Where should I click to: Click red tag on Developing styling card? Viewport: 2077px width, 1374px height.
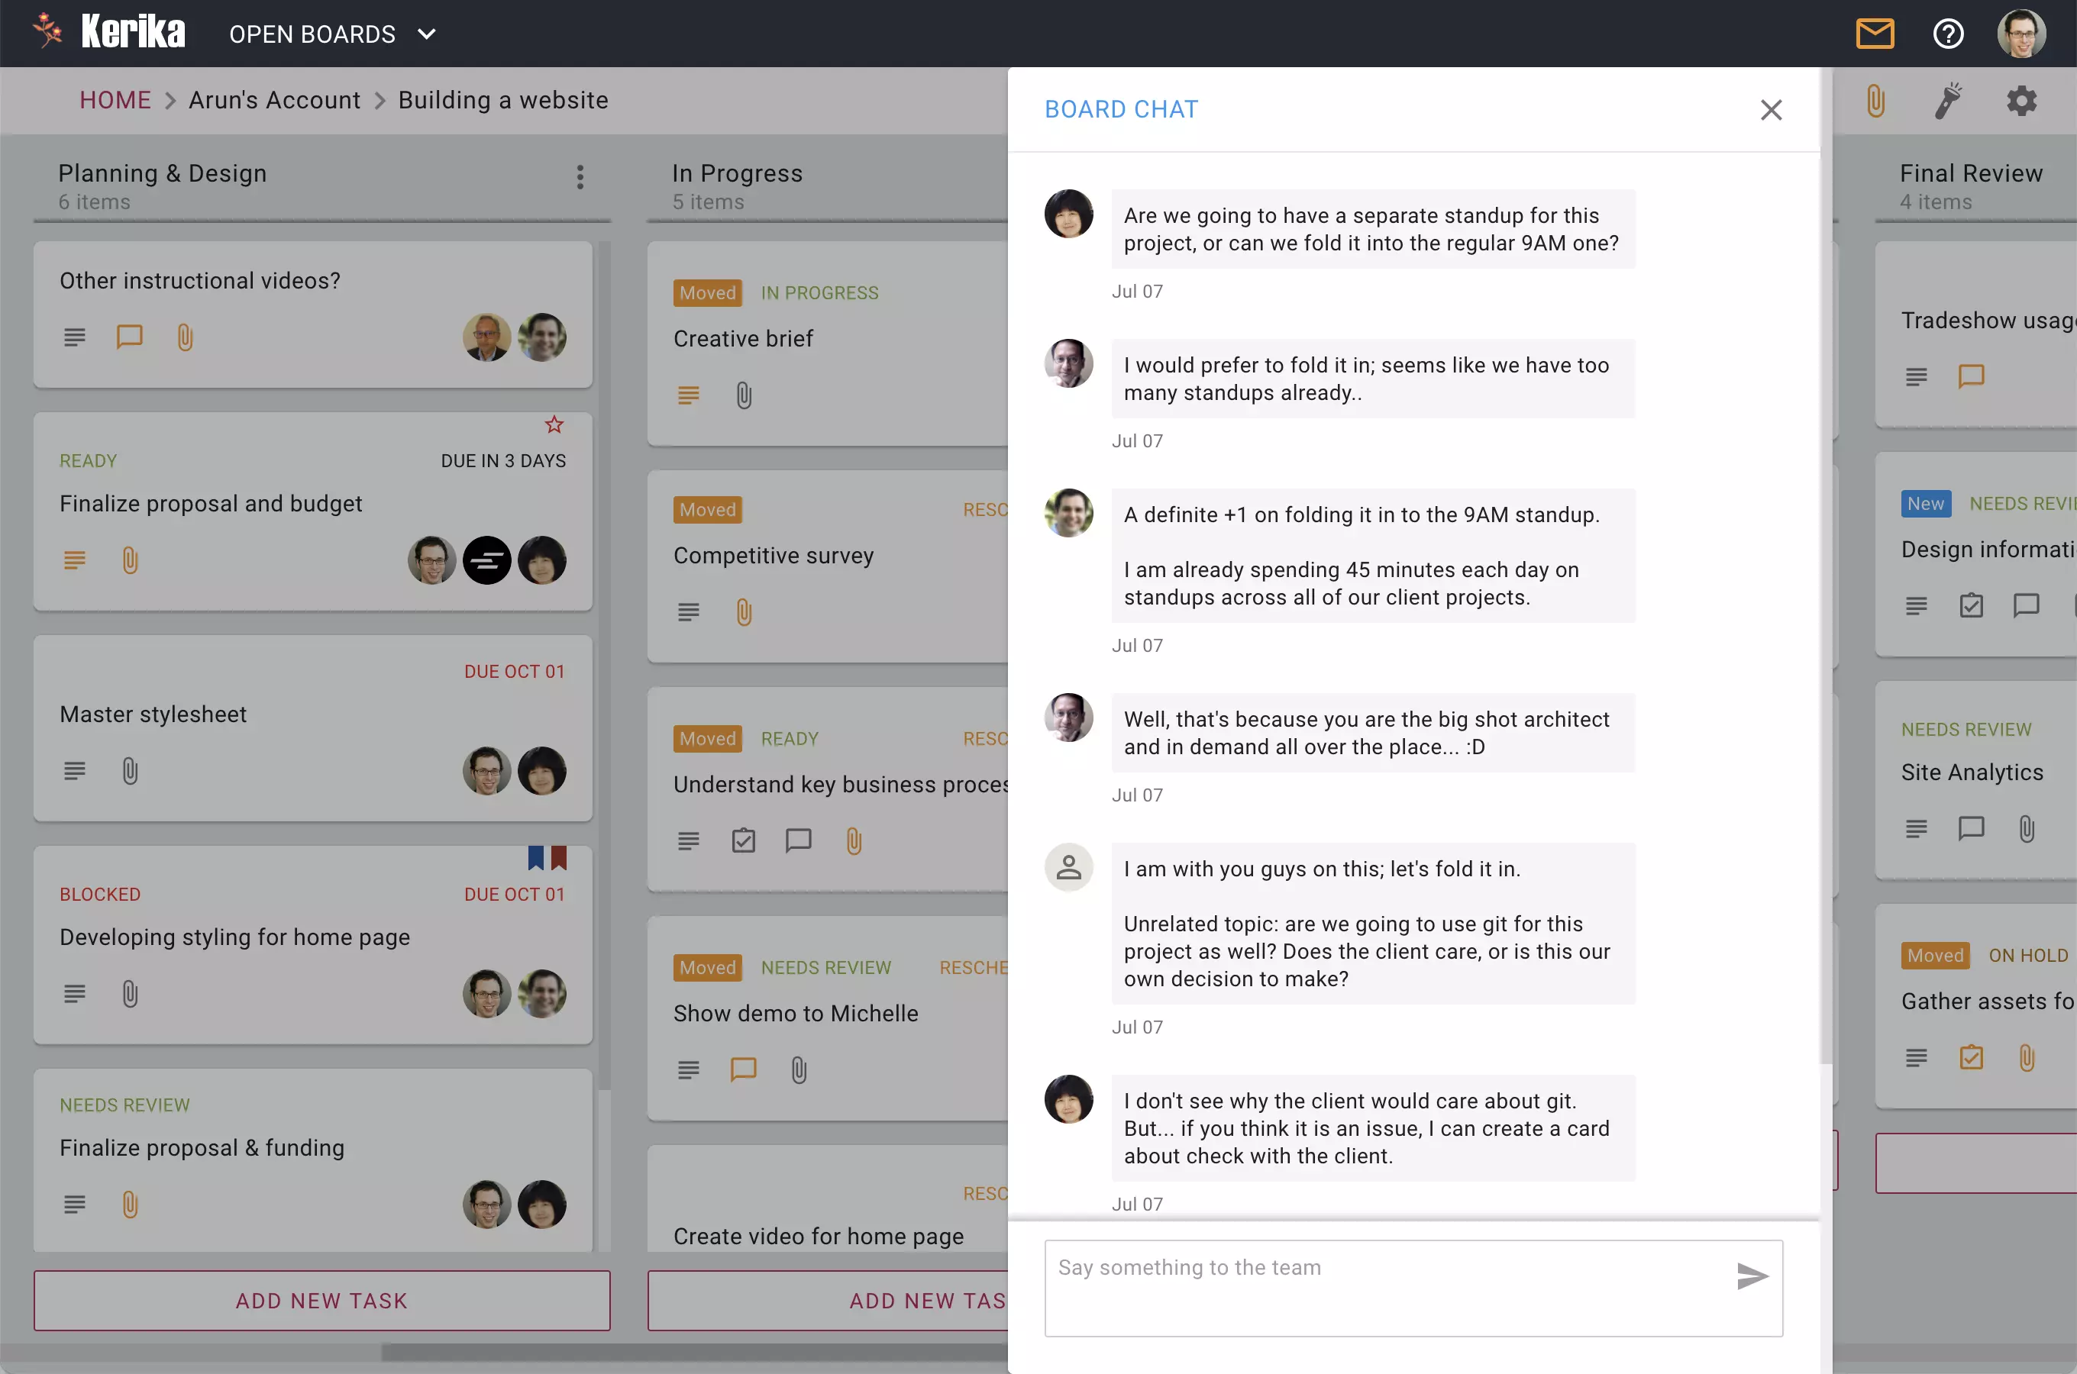click(x=558, y=858)
